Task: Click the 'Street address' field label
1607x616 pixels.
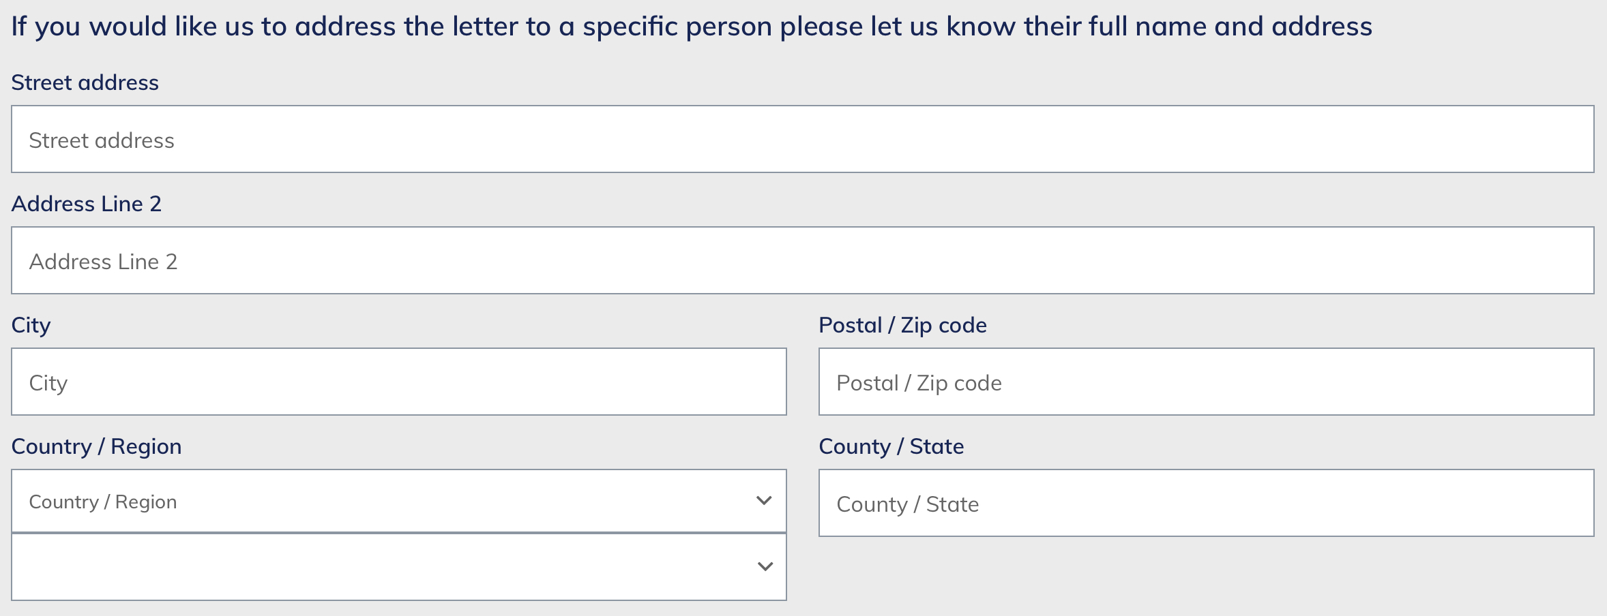Action: click(x=85, y=82)
